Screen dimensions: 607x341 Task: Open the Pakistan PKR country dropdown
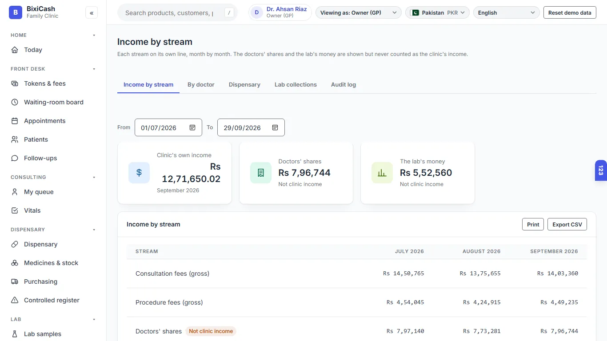click(x=437, y=13)
